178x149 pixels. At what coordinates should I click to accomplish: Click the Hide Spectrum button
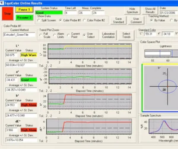tap(132, 11)
